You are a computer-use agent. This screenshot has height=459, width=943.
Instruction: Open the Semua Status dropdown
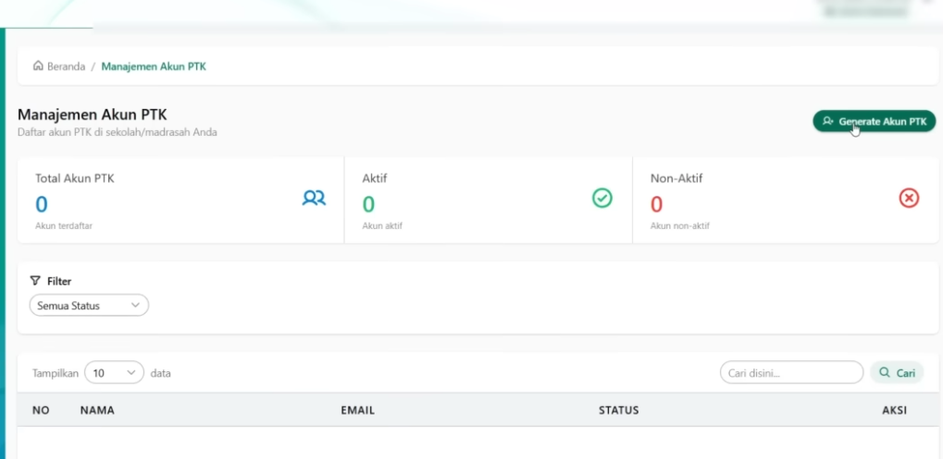point(89,306)
